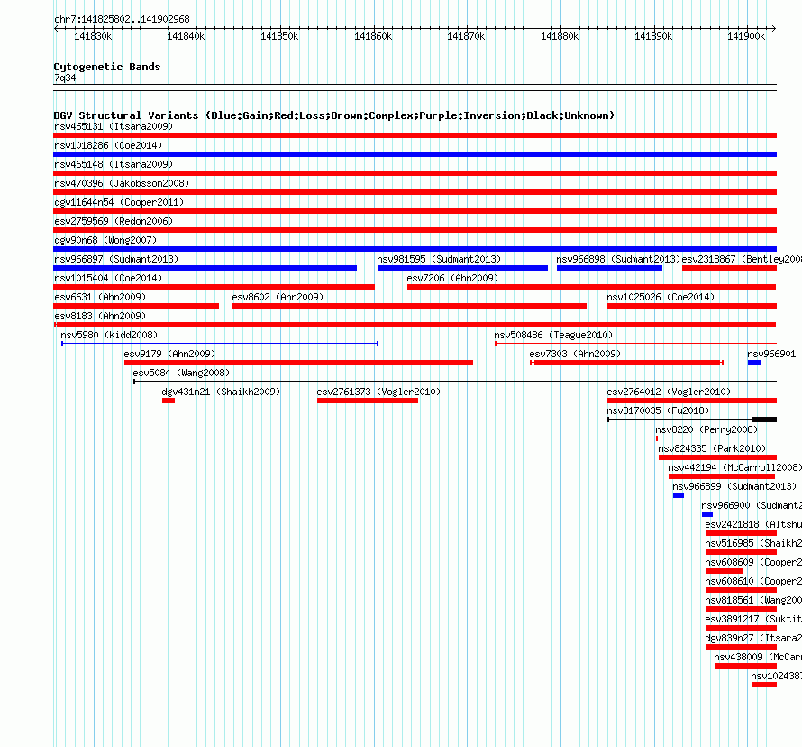
Task: Click nsv1015404 (Coe2014) label
Action: (x=108, y=278)
